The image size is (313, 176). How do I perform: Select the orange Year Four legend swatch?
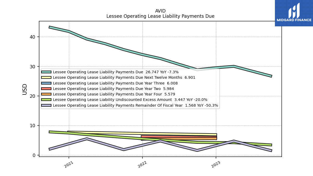pos(46,94)
